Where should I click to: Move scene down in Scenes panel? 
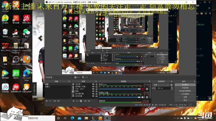click(59, 101)
